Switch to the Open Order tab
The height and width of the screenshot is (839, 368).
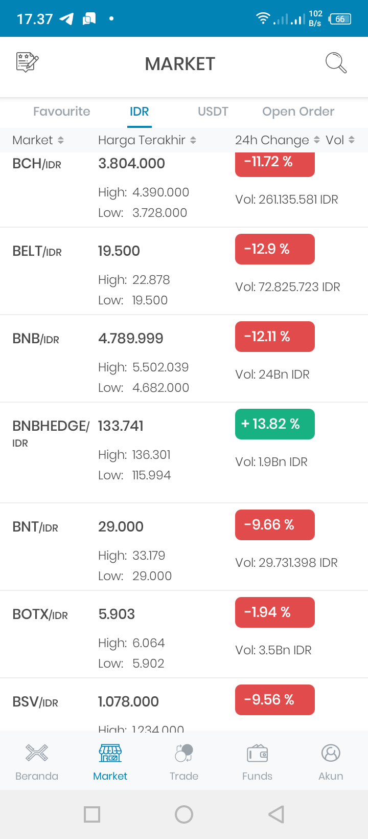pos(298,112)
